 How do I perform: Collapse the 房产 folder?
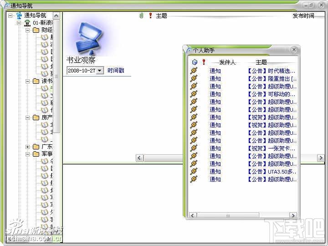click(x=27, y=118)
